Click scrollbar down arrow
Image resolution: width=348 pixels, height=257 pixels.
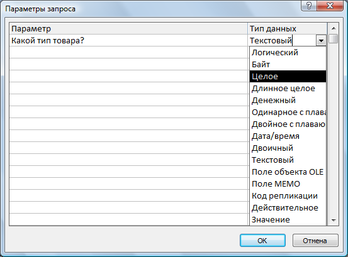coord(334,220)
